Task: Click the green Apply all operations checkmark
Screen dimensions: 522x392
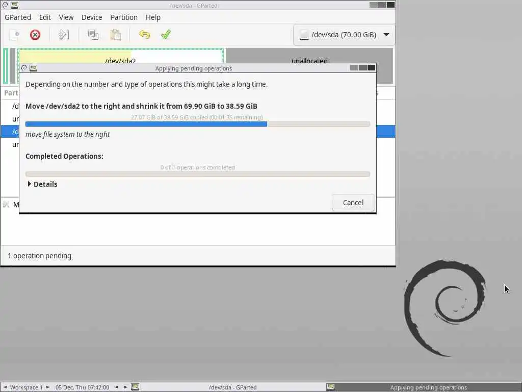Action: pos(166,35)
